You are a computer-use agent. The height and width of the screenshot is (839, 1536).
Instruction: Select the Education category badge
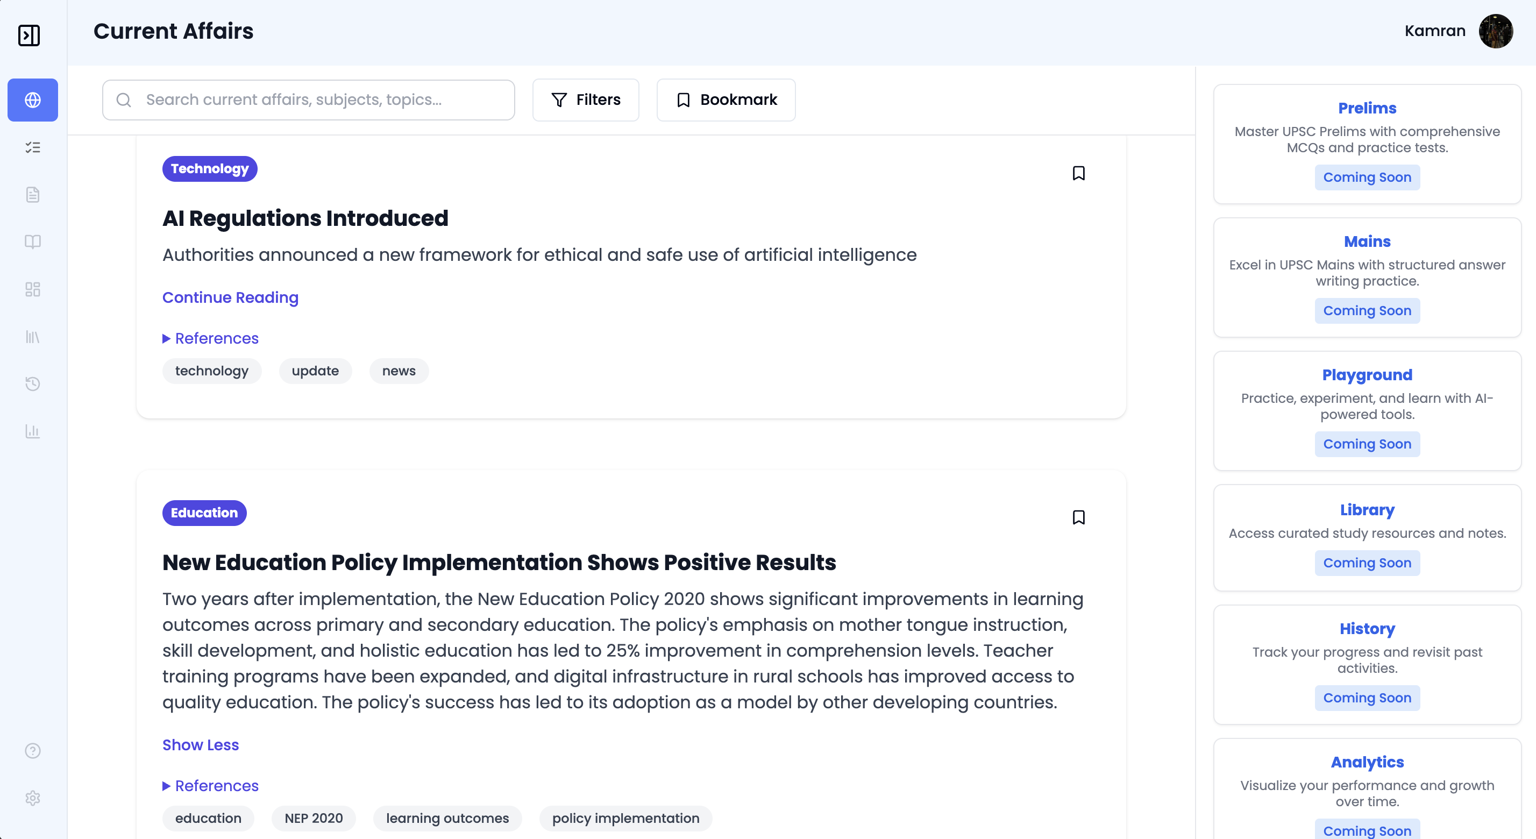[204, 513]
